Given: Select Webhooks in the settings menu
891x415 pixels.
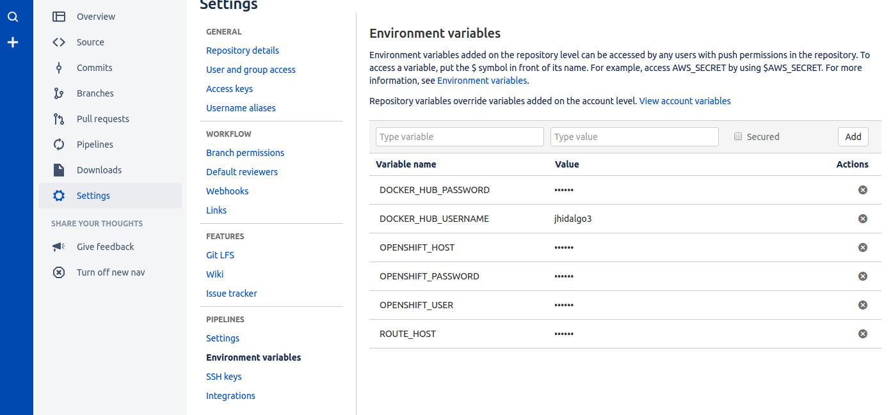Looking at the screenshot, I should (227, 191).
